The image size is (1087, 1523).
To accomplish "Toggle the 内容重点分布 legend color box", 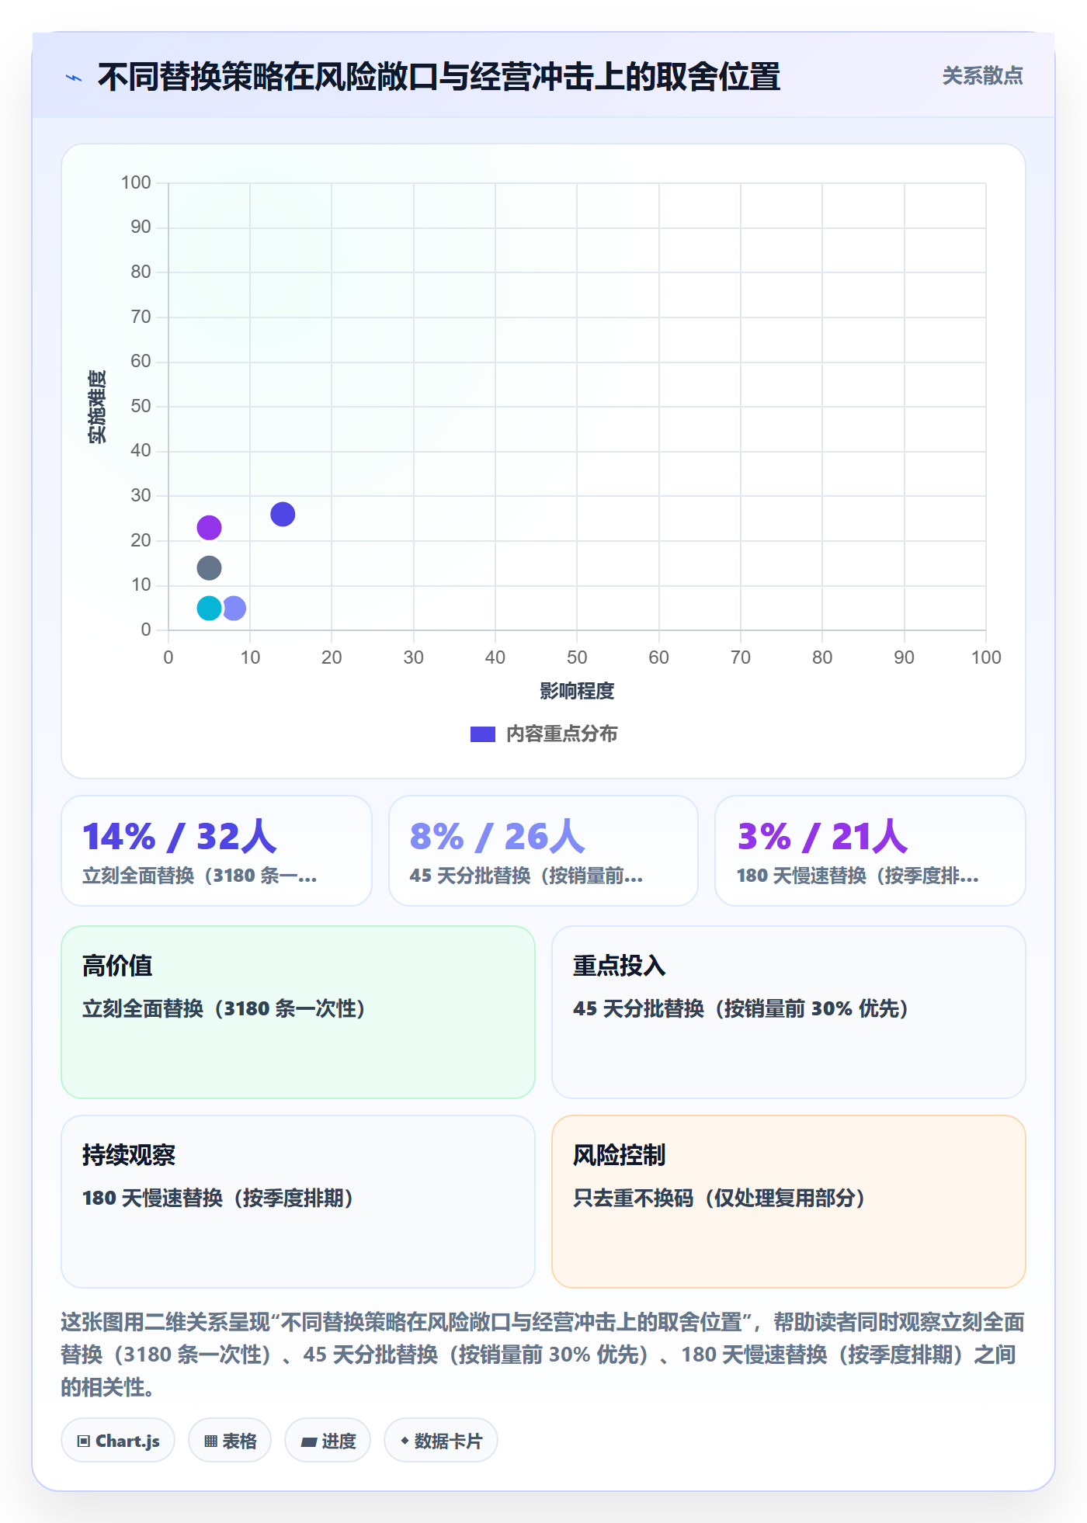I will point(483,734).
